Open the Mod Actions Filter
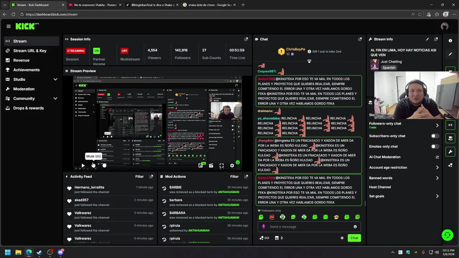 point(234,176)
